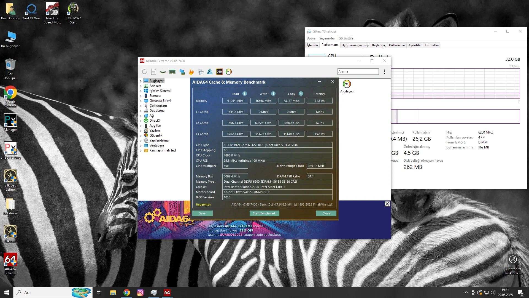Click the Copy column info icon
The image size is (529, 298).
tap(301, 94)
